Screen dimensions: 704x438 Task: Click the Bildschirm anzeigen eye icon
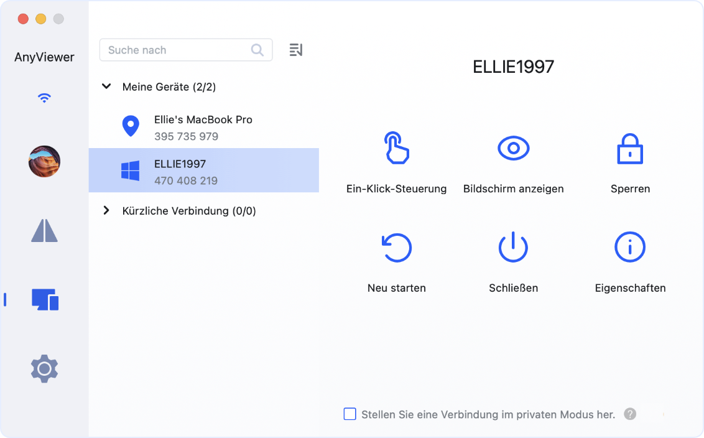pos(513,148)
